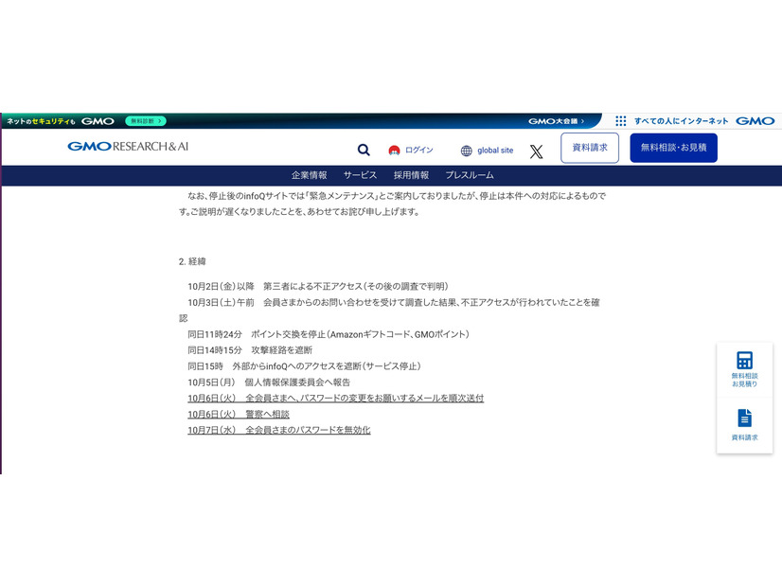Click the 資料請求 header button
Screen dimensions: 782x587
590,148
